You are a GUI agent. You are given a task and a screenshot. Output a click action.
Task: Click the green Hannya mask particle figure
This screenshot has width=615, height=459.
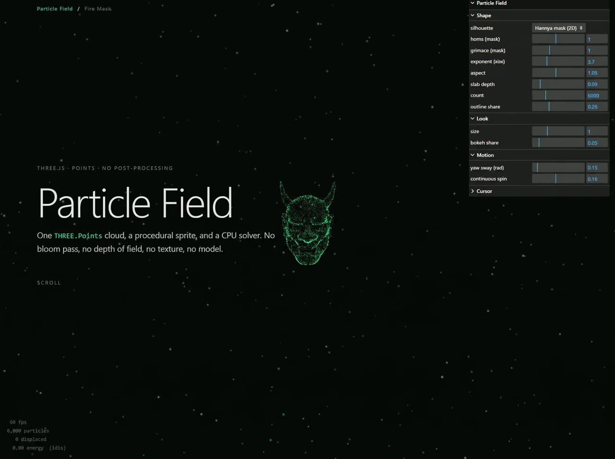coord(307,223)
